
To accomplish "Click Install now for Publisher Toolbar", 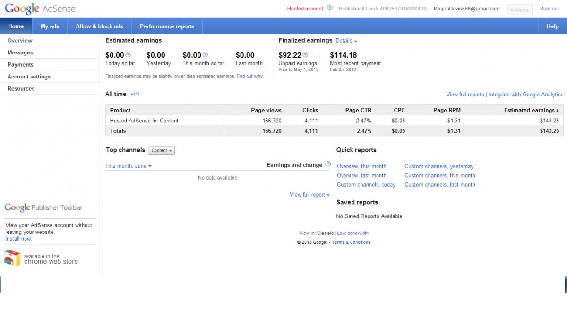I will coord(18,239).
